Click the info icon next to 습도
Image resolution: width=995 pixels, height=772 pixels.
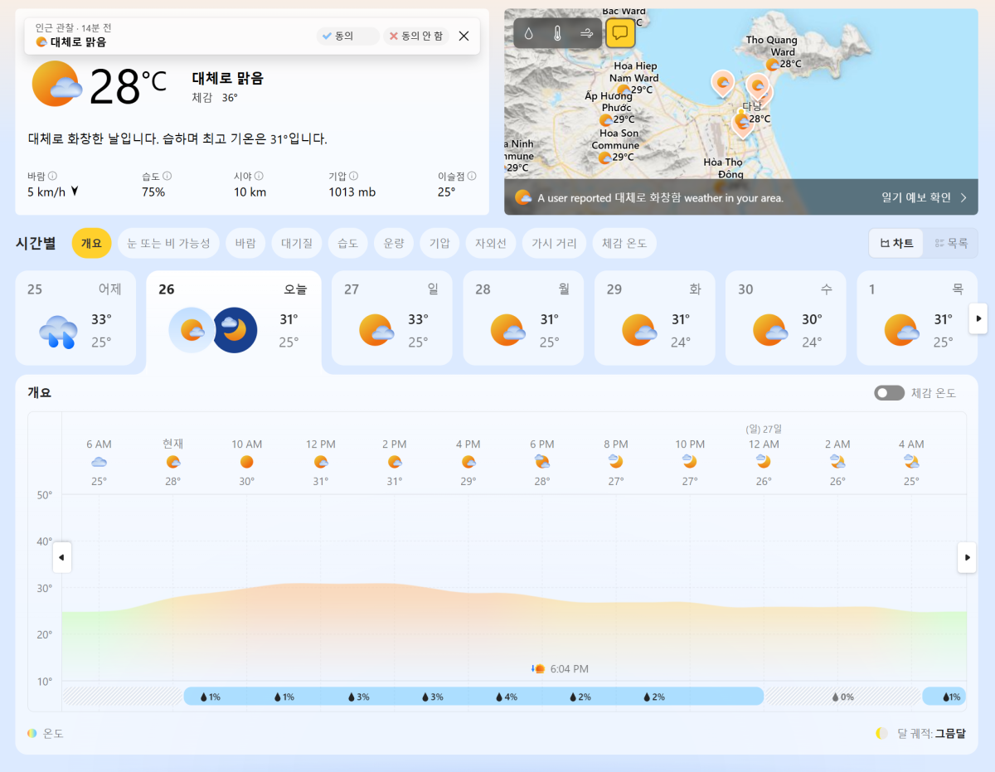tap(167, 176)
